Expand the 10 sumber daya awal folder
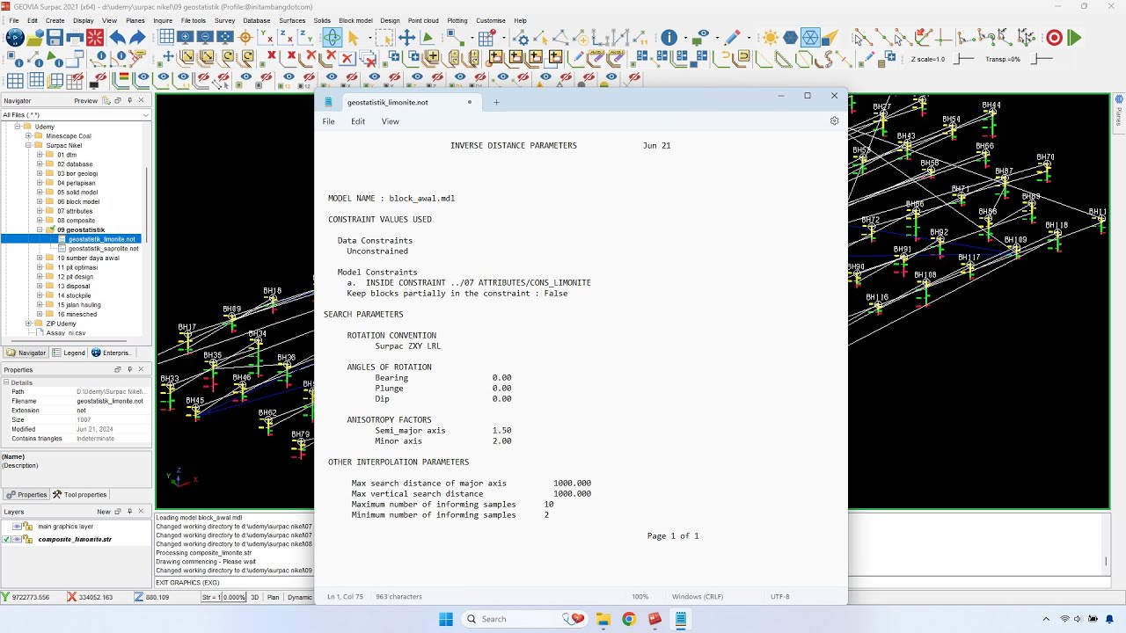The width and height of the screenshot is (1126, 633). [40, 258]
